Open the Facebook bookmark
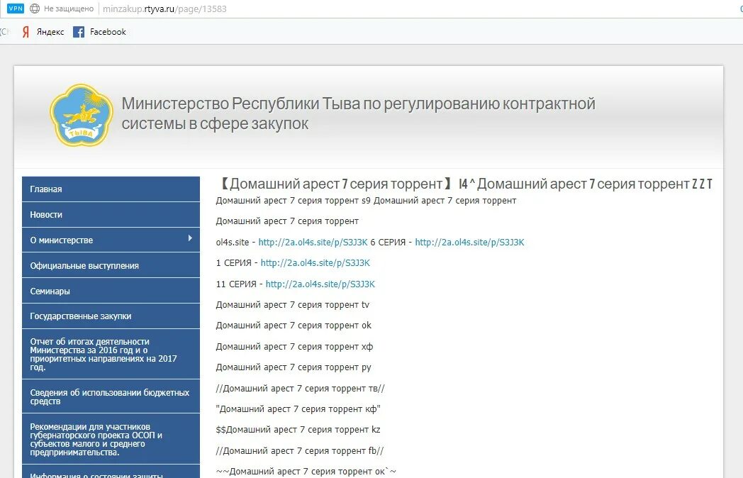743x478 pixels. [x=100, y=31]
